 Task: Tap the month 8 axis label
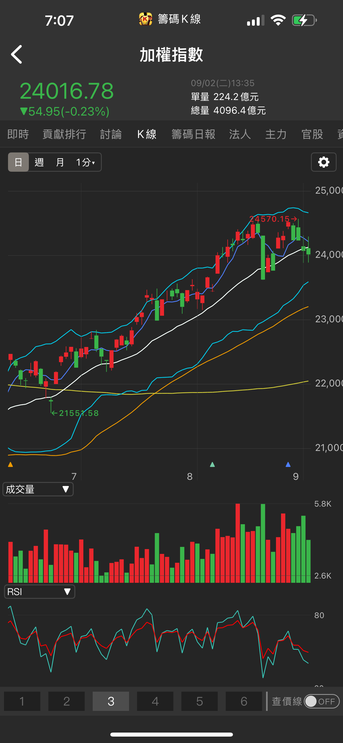189,477
